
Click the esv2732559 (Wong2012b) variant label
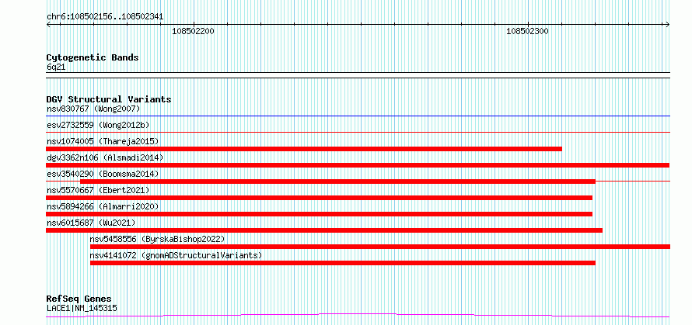tap(98, 125)
